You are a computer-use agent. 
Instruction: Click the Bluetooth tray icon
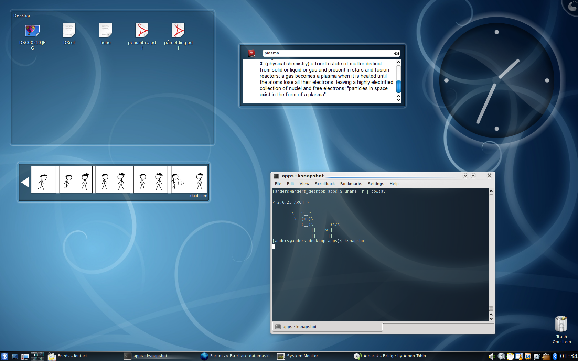click(x=555, y=357)
